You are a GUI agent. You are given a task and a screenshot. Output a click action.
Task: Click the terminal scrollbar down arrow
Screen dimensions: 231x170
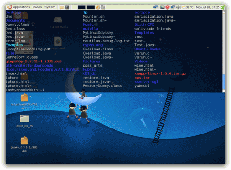click(x=224, y=91)
